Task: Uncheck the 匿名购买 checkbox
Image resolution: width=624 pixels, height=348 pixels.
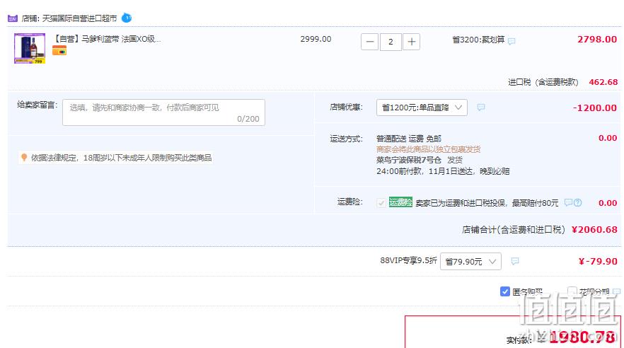Action: (x=504, y=291)
